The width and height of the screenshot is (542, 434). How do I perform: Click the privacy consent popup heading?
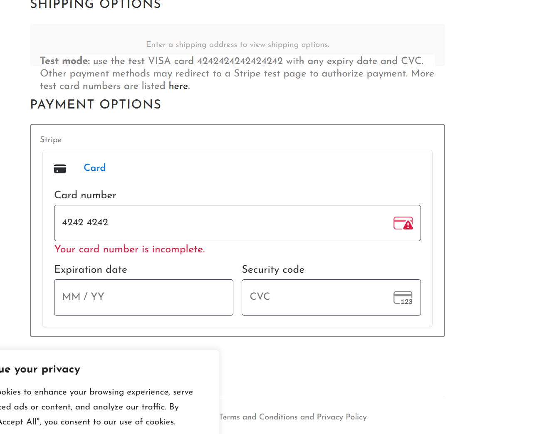pos(40,369)
